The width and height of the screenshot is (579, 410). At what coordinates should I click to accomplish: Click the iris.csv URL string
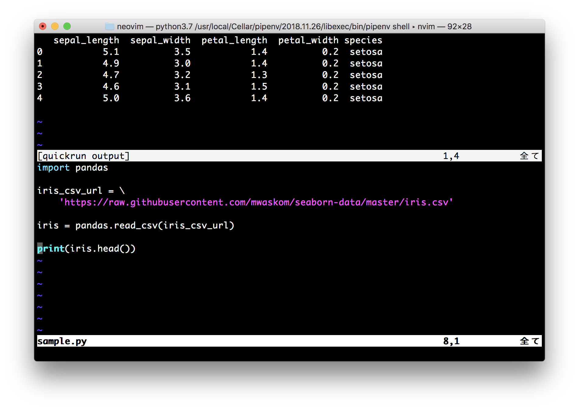pos(256,202)
